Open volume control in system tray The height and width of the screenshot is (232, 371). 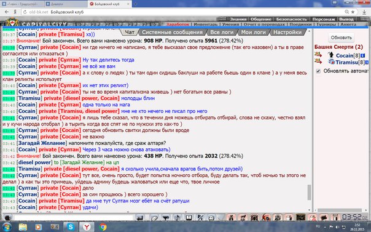(x=337, y=227)
